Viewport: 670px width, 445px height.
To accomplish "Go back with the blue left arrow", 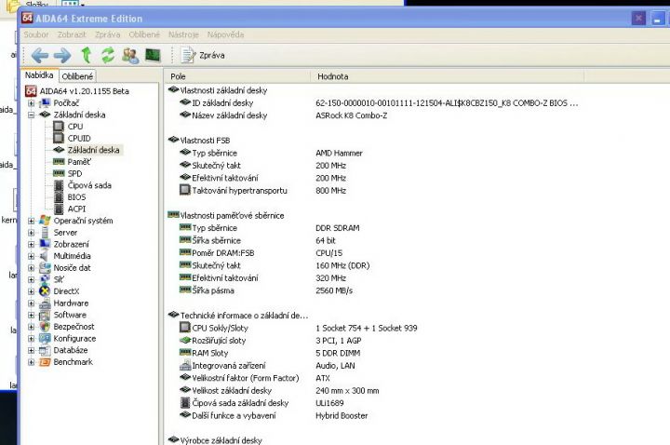I will click(x=40, y=55).
